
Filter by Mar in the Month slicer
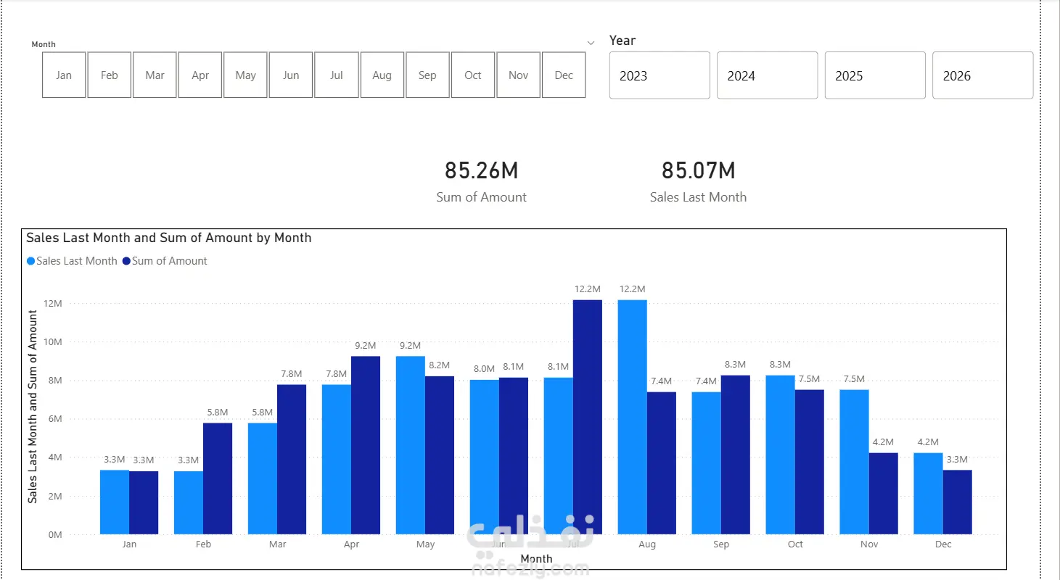[155, 75]
